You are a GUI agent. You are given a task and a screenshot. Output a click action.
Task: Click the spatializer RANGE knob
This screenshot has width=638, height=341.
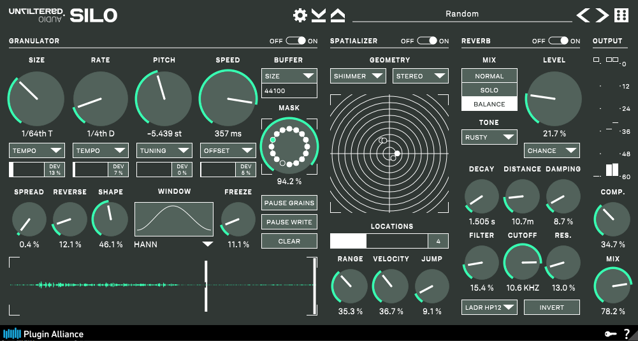pyautogui.click(x=350, y=286)
